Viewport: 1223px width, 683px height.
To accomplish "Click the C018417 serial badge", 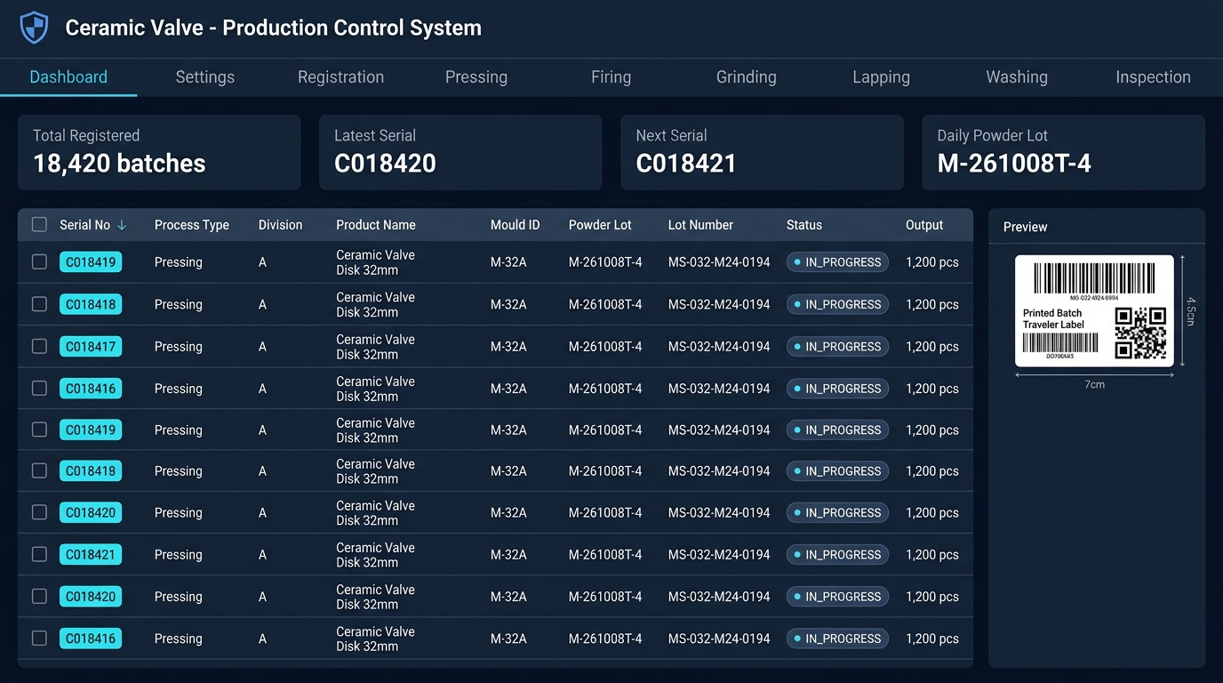I will (91, 347).
